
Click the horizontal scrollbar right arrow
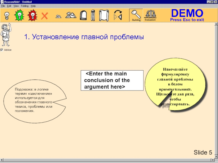point(213,160)
